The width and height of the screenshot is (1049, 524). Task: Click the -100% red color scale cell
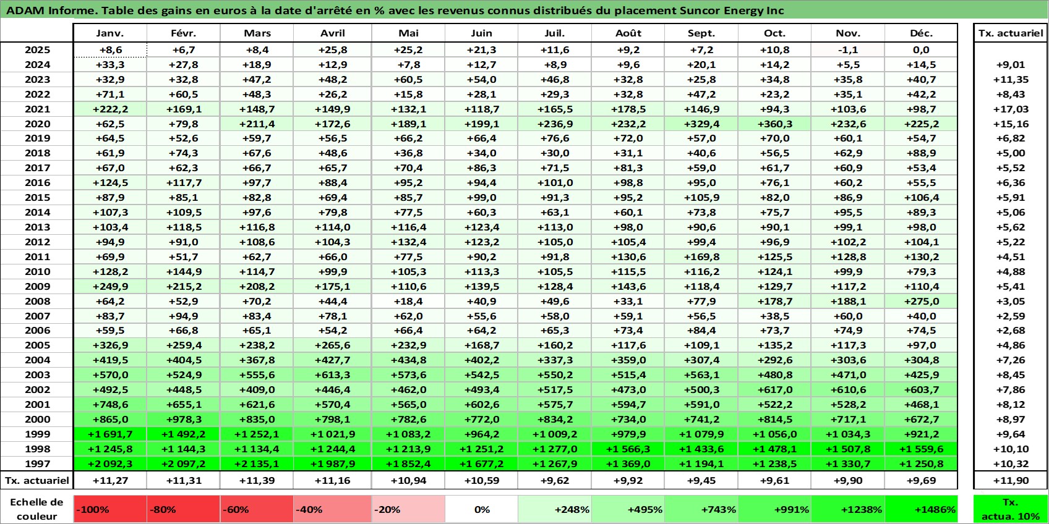click(x=110, y=509)
